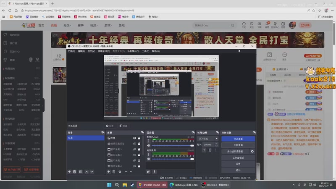Open virtual camera settings gear icon
The height and width of the screenshot is (189, 336).
point(252,151)
